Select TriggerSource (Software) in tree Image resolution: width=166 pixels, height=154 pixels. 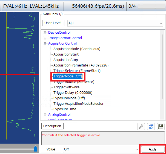pos(74,82)
